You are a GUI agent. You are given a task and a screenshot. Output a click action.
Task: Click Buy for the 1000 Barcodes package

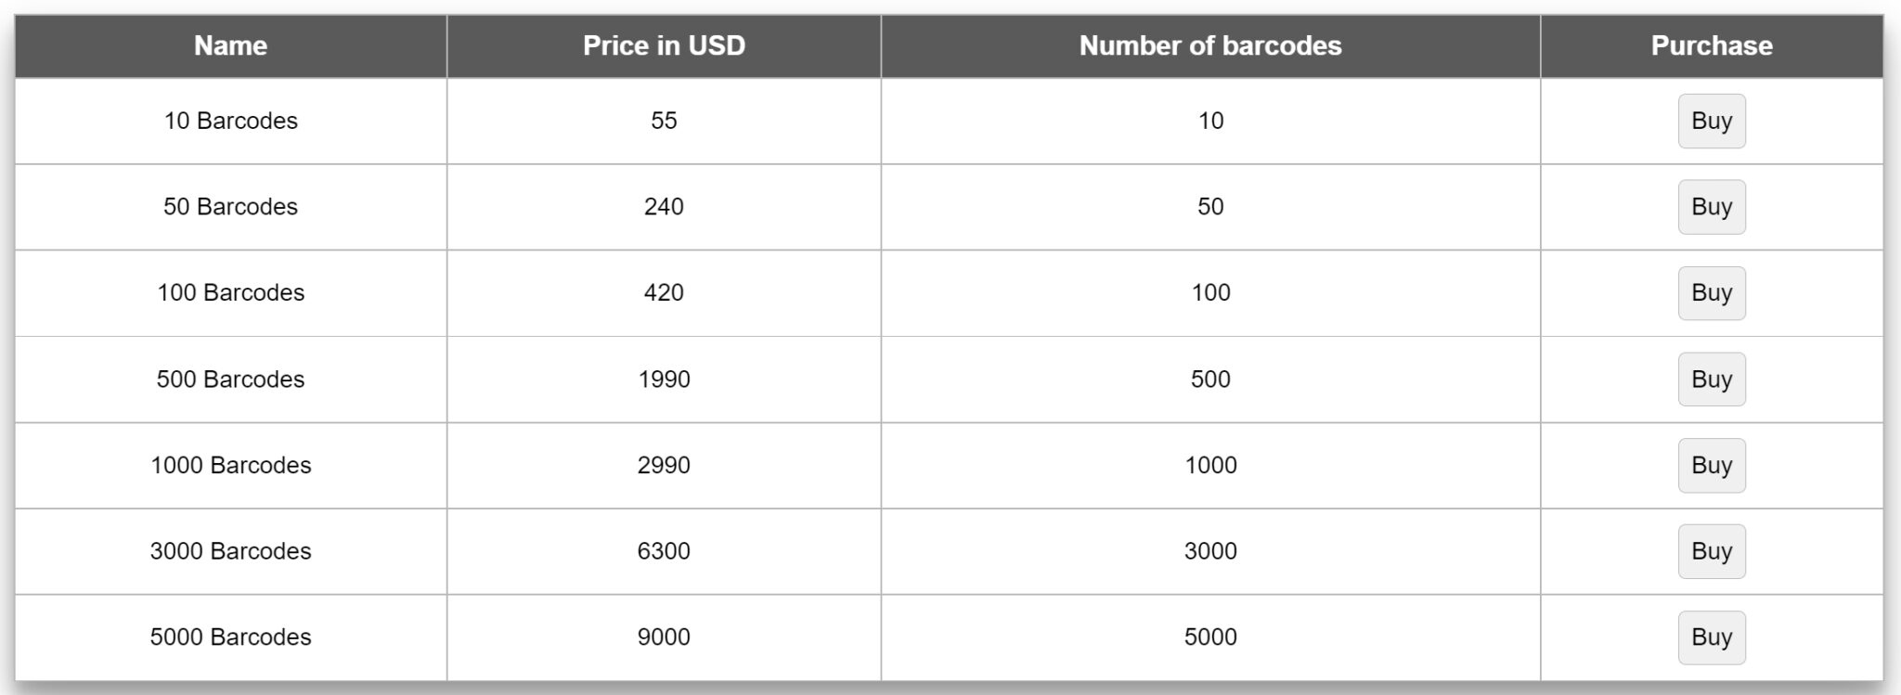point(1711,465)
